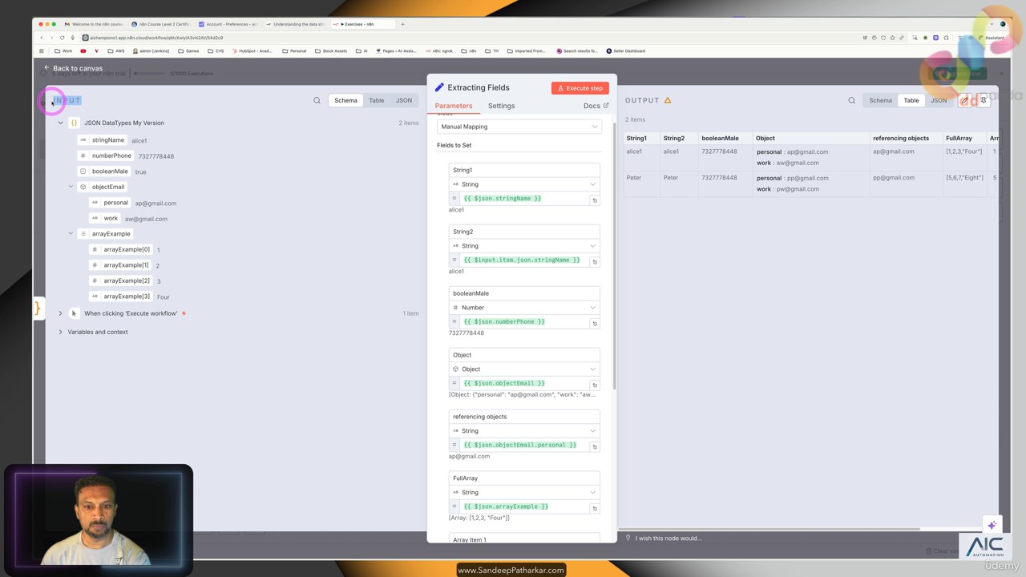
Task: Open the Manual Mapping mode dropdown
Action: coord(519,127)
